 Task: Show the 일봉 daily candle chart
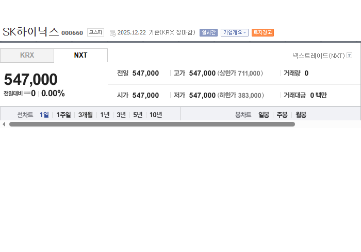coord(264,115)
